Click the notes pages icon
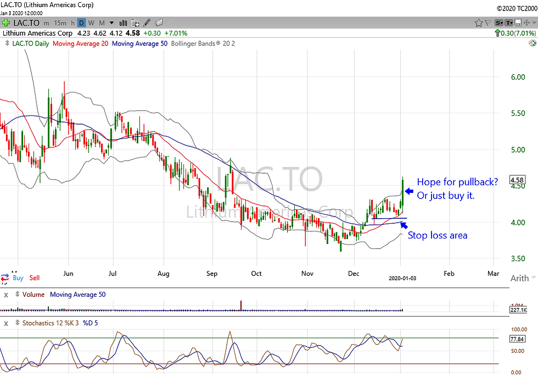This screenshot has width=538, height=377. tap(159, 23)
